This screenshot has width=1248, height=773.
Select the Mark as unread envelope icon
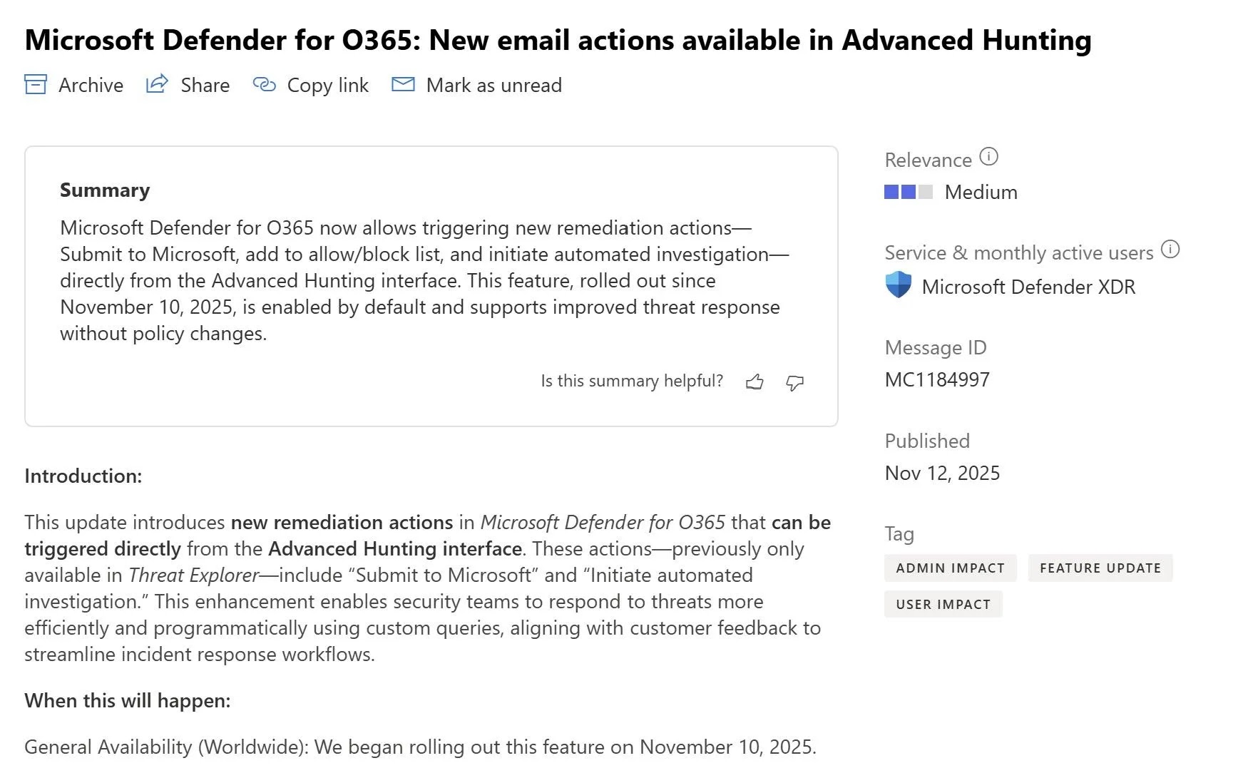(403, 84)
